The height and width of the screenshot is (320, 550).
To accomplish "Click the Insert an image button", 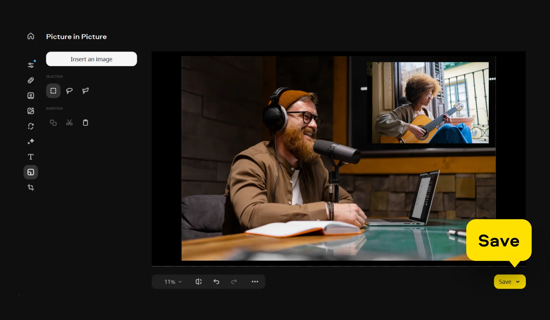I will point(91,59).
